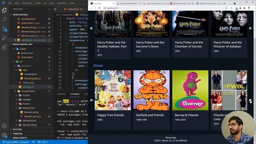Screen dimensions: 256x144
Task: Open the Selection menu
Action: click(27, 3)
